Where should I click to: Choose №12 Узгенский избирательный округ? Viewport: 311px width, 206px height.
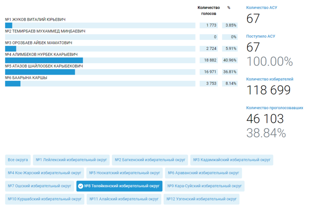tap(201, 199)
